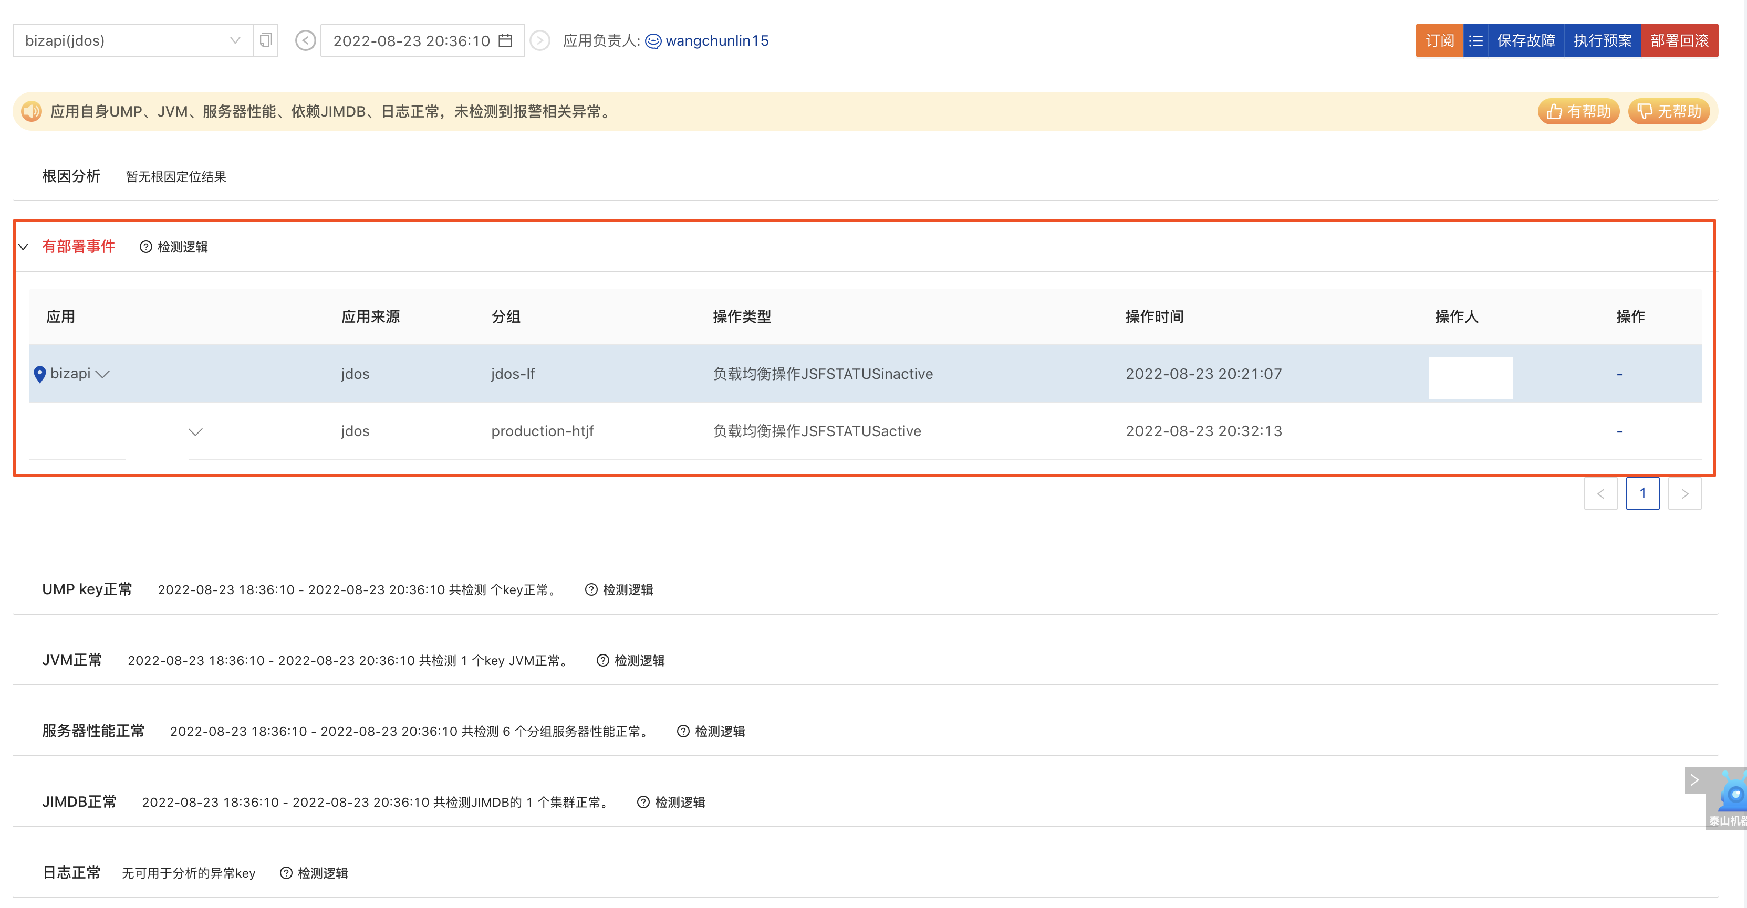This screenshot has width=1747, height=908.
Task: Click the location pin icon beside bizapi
Action: coord(40,374)
